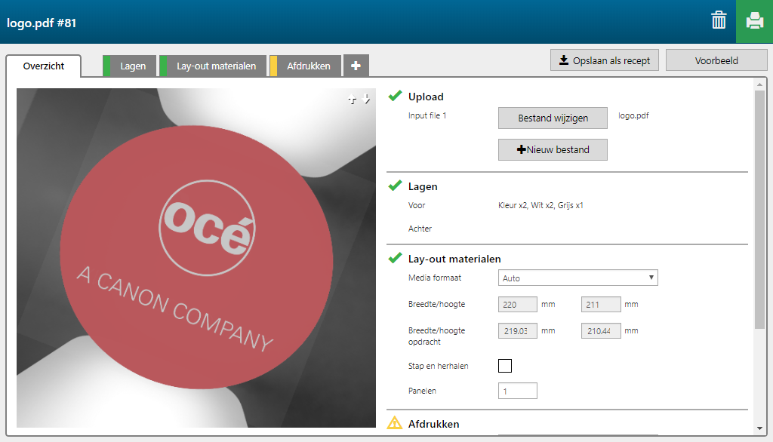
Task: Click the scrollbar down arrow
Action: (x=759, y=428)
